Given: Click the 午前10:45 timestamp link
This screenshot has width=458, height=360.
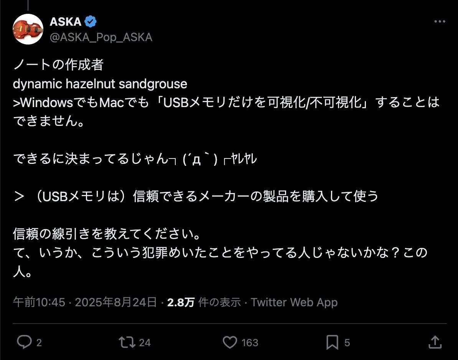Looking at the screenshot, I should (39, 302).
